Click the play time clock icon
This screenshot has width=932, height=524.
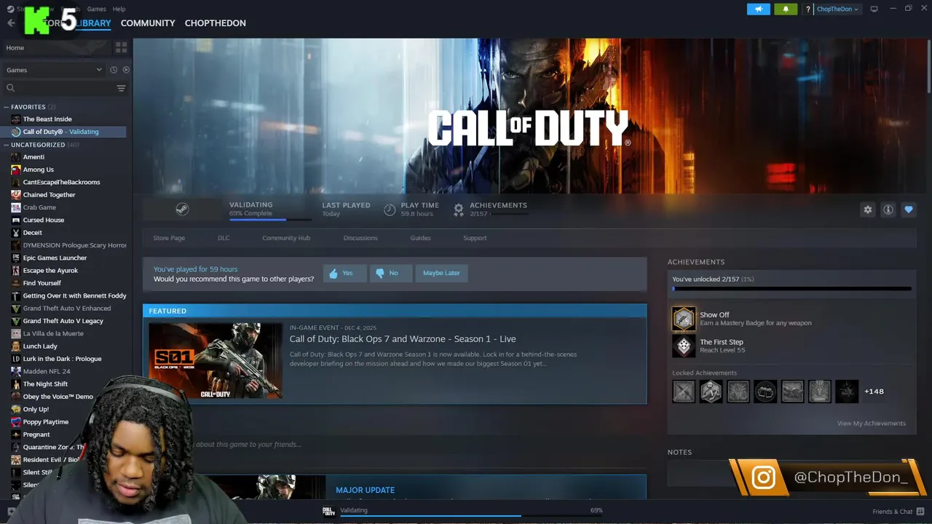click(x=390, y=210)
